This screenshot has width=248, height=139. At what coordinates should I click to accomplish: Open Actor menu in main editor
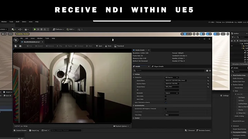click(x=31, y=22)
